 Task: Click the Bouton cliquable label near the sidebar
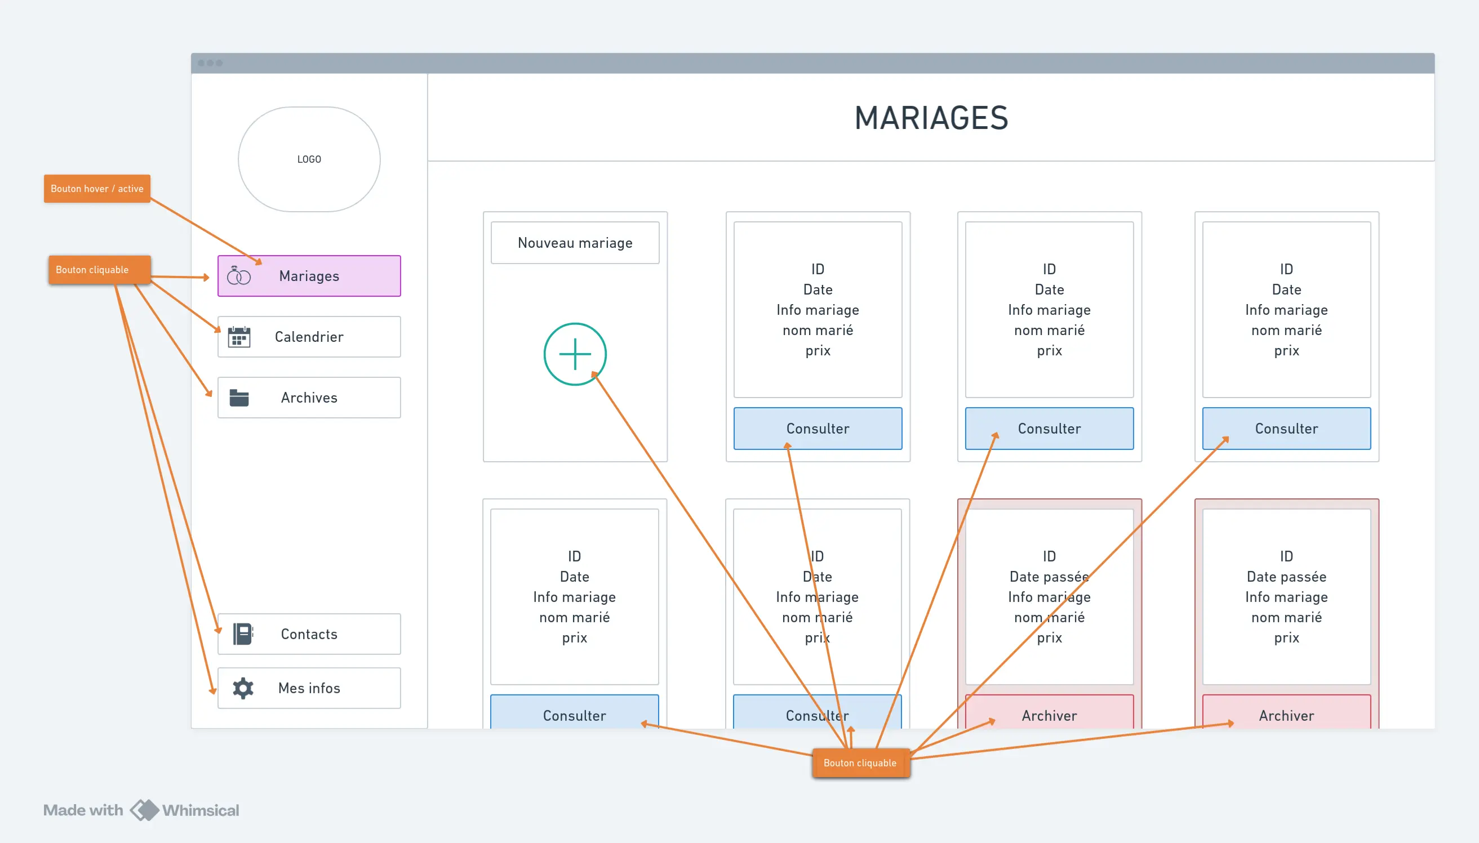[99, 269]
